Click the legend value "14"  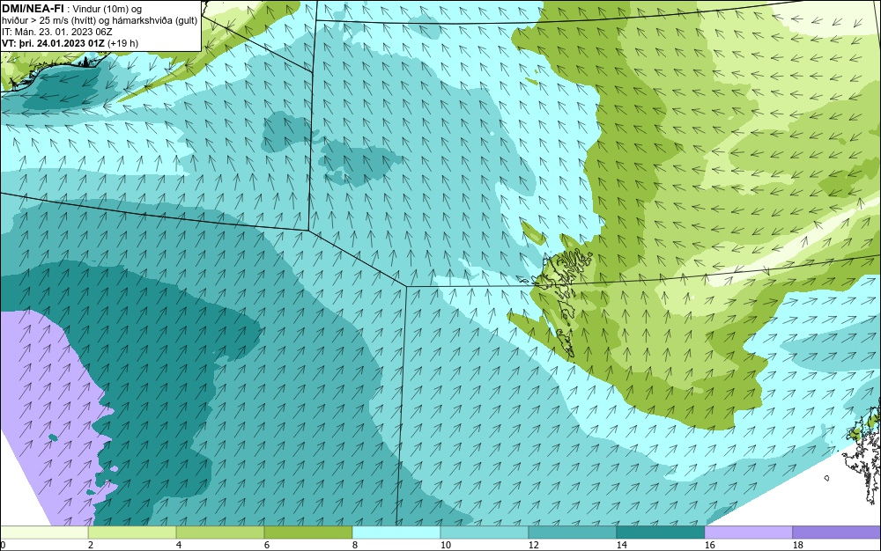pos(621,545)
